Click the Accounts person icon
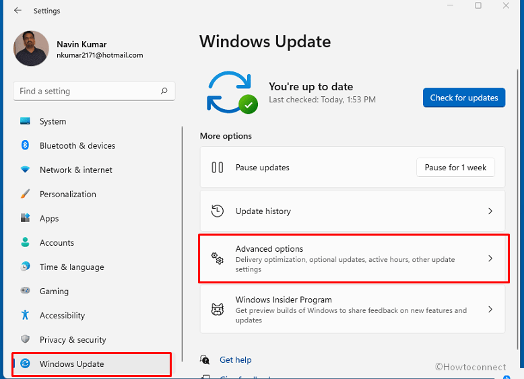 coord(25,242)
